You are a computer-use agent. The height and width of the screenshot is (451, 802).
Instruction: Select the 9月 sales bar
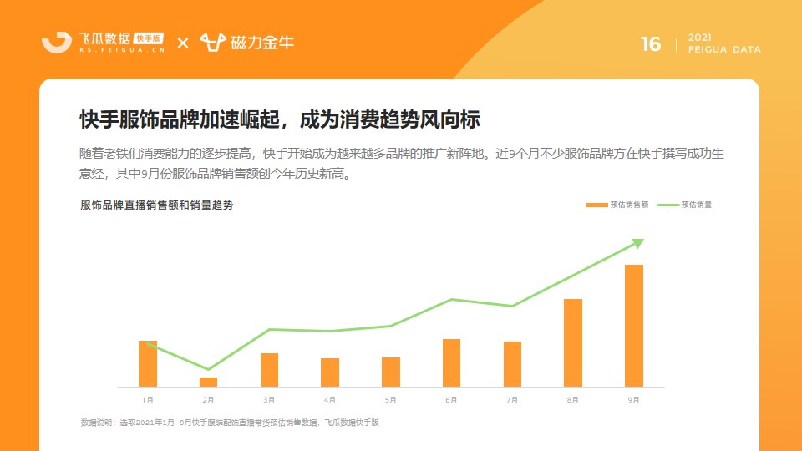(x=634, y=326)
